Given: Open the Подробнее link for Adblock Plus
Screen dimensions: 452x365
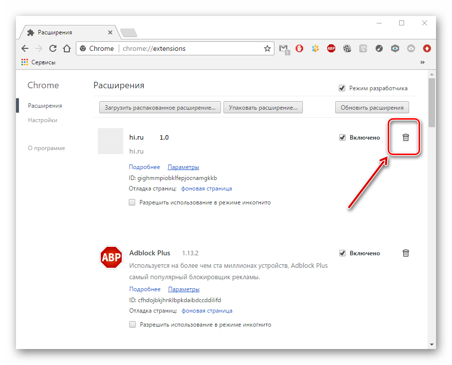Looking at the screenshot, I should 145,289.
